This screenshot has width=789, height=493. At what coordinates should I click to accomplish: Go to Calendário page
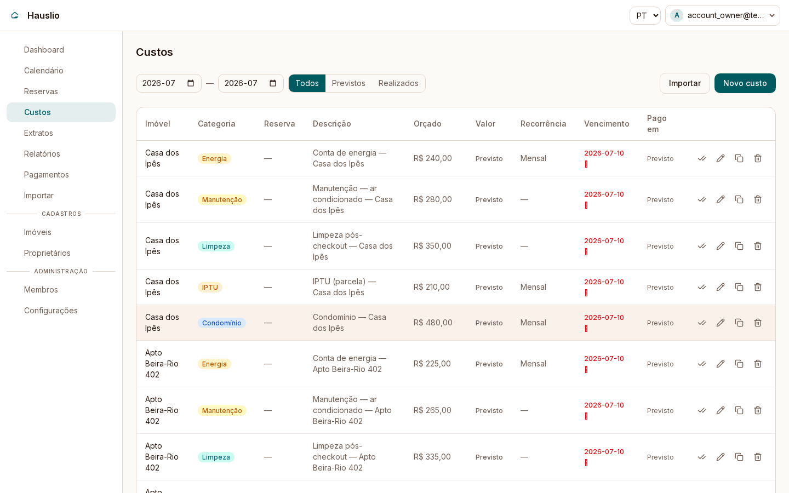point(61,71)
